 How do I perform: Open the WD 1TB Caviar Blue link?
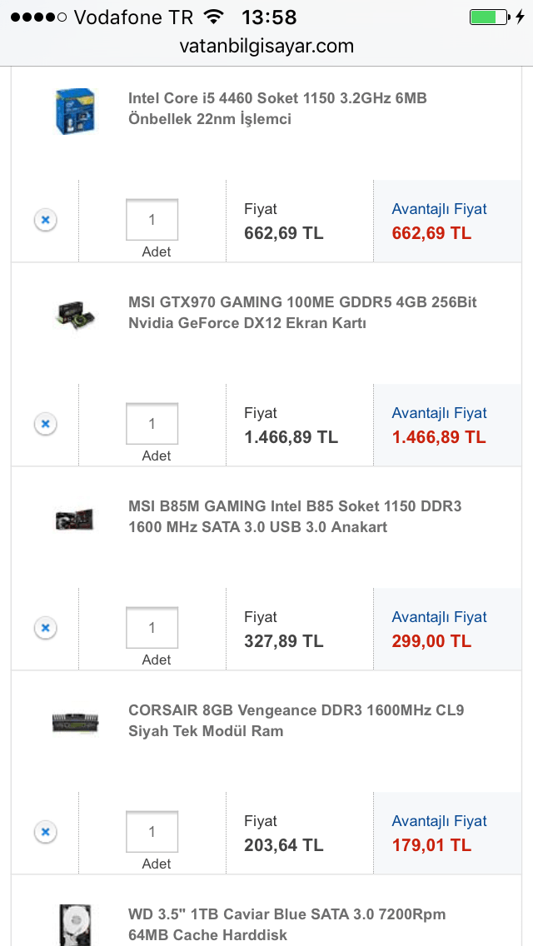[x=287, y=924]
